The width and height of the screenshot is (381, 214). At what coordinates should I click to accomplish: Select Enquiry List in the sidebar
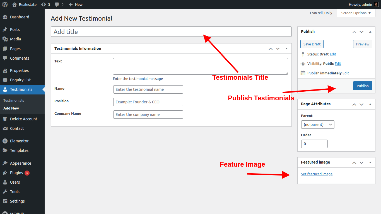20,80
